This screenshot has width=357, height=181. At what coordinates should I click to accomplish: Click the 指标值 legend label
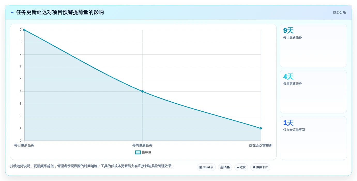pyautogui.click(x=146, y=152)
